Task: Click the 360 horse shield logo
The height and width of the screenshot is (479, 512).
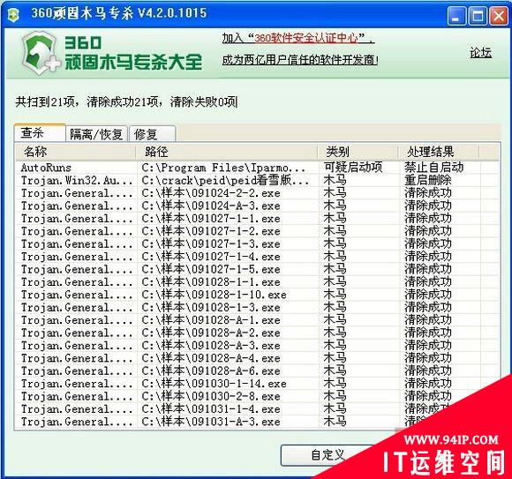Action: (x=40, y=53)
